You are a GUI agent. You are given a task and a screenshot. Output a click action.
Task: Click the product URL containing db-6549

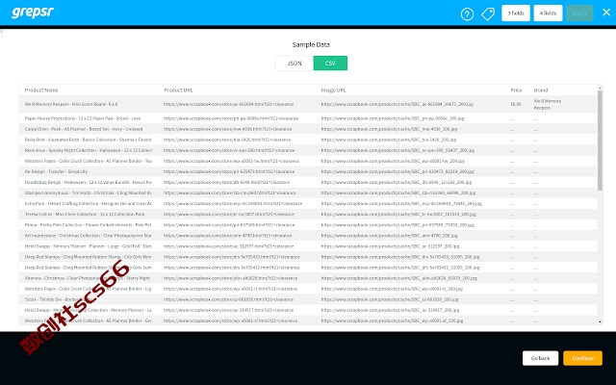(227, 182)
